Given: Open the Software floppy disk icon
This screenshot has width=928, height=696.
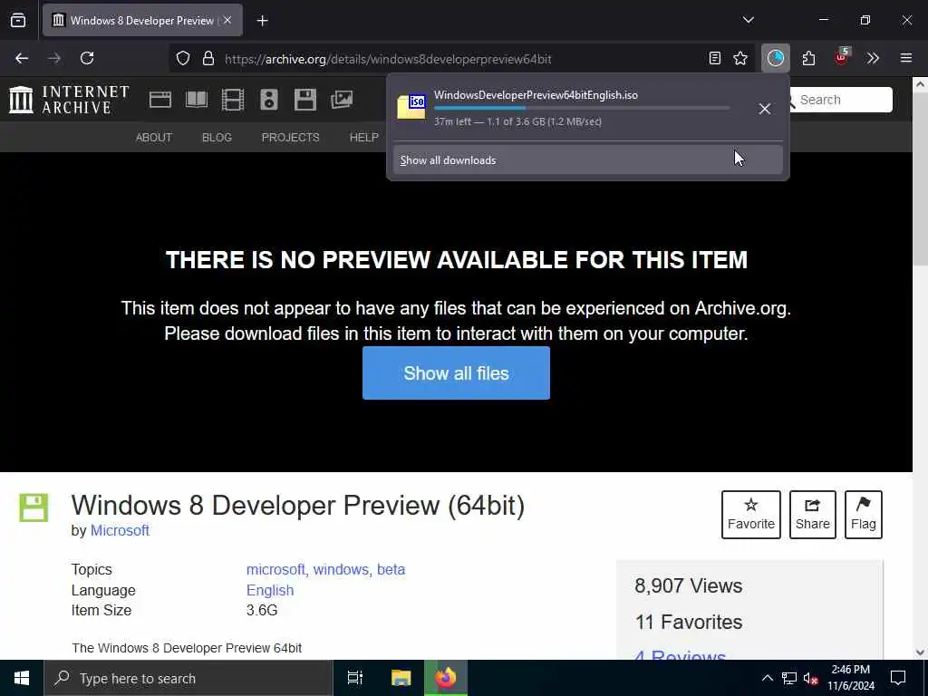Looking at the screenshot, I should click(305, 100).
